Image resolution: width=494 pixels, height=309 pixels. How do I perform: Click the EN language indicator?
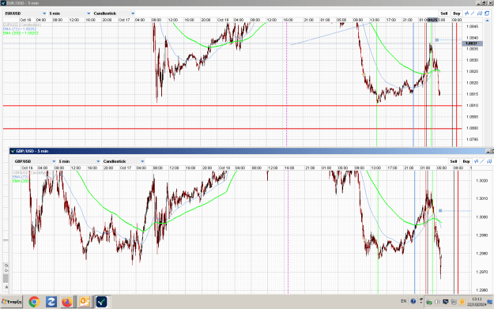click(404, 301)
